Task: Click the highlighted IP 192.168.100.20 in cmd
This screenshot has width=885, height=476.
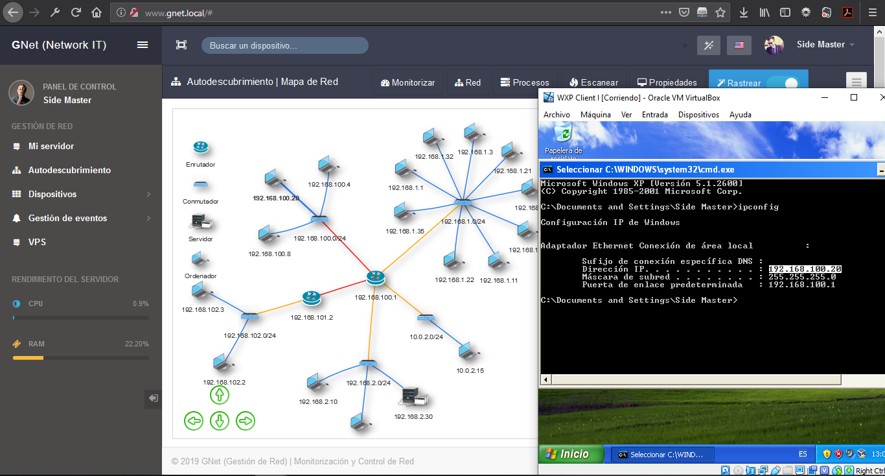Action: (805, 269)
